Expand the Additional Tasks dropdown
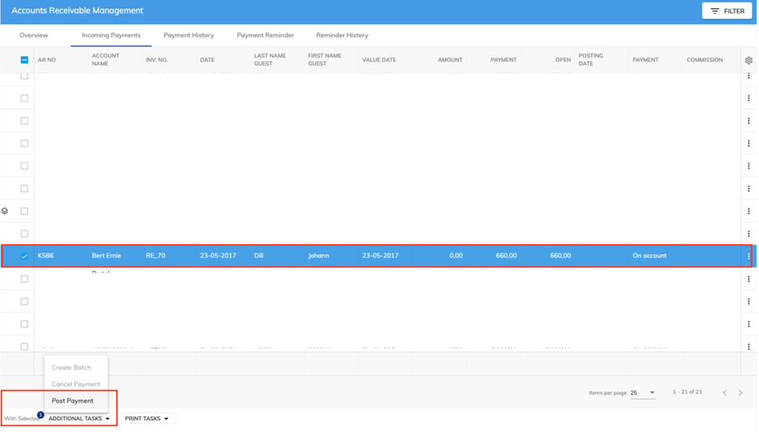The image size is (759, 432). click(78, 419)
